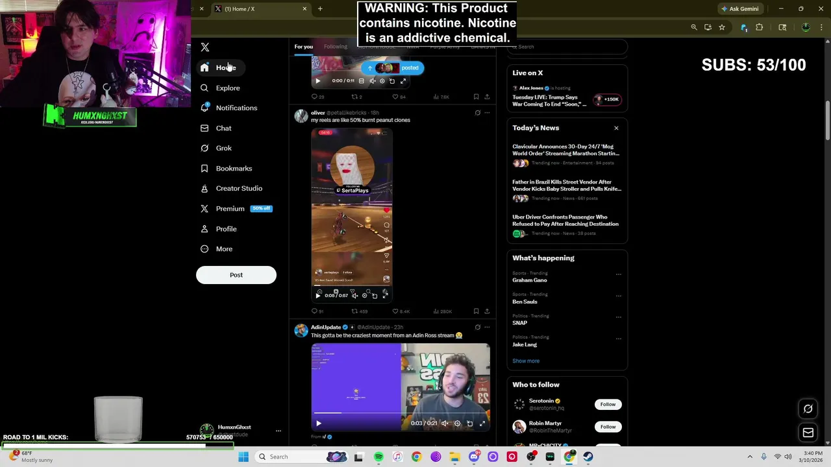Open the More menu in the sidebar
Viewport: 831px width, 467px height.
pyautogui.click(x=217, y=248)
